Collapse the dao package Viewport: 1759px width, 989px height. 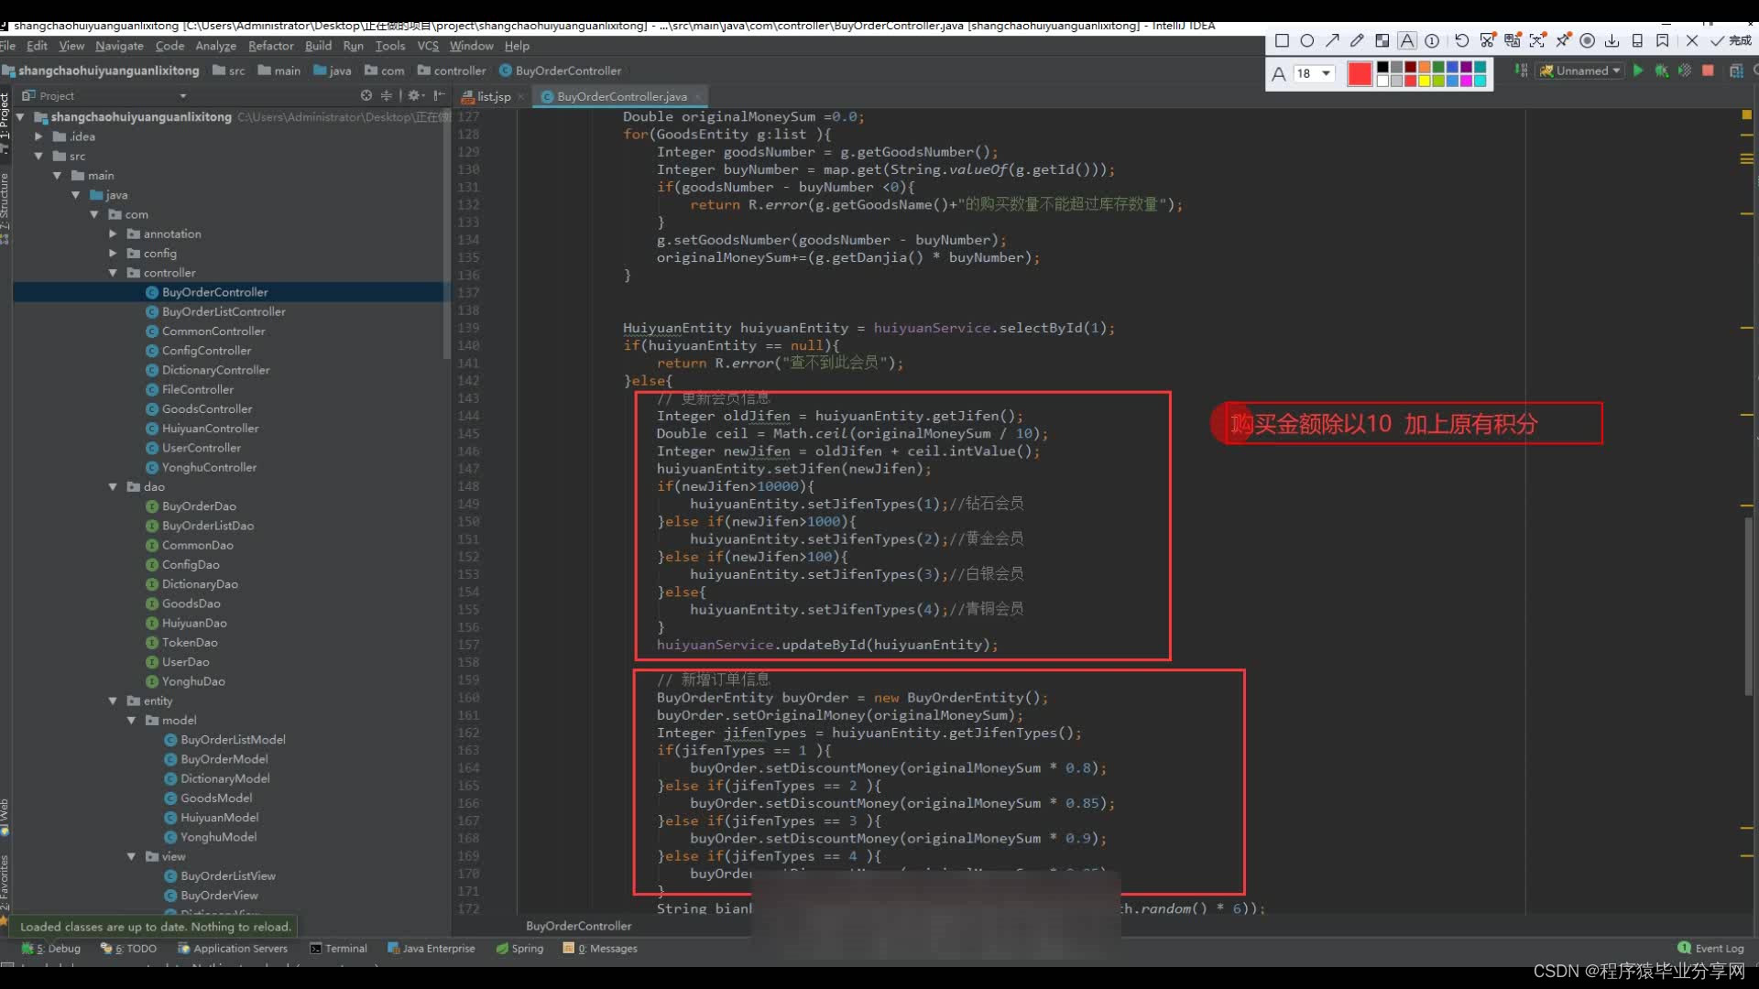(x=113, y=487)
